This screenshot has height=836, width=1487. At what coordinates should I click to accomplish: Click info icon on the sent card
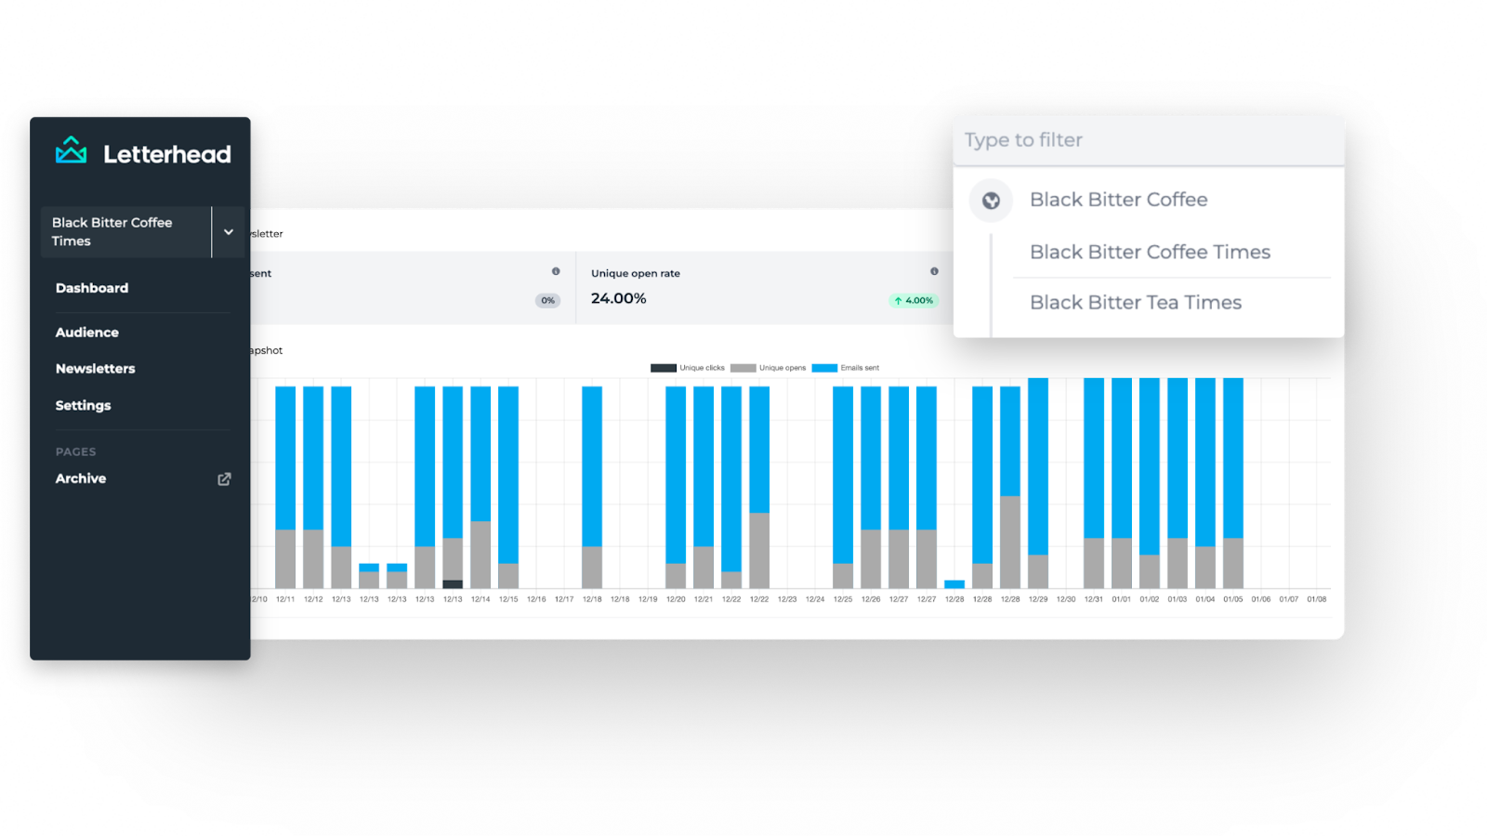click(x=556, y=271)
